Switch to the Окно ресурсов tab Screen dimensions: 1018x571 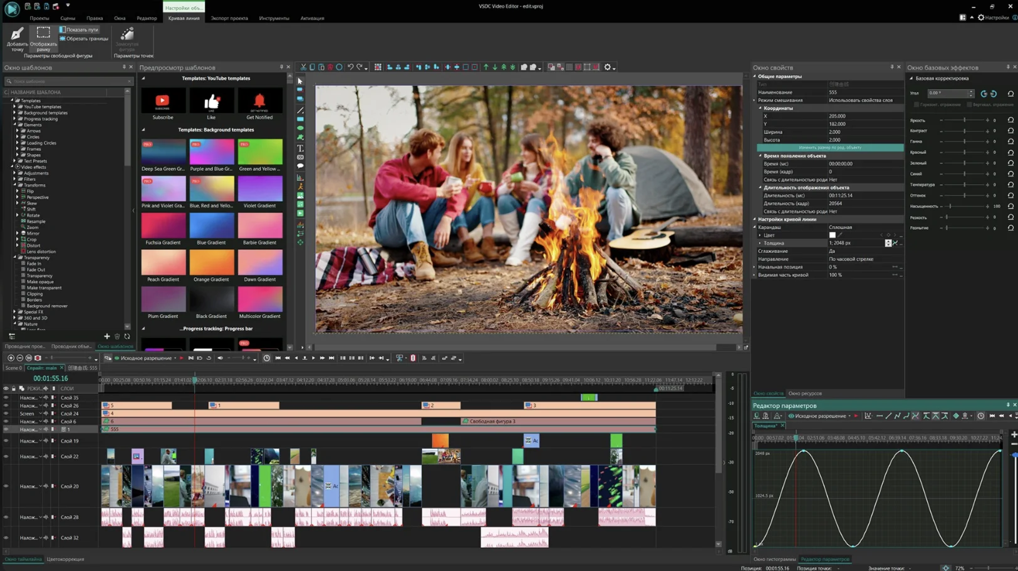(805, 394)
